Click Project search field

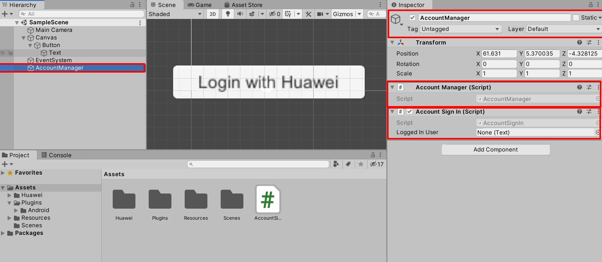click(x=258, y=164)
